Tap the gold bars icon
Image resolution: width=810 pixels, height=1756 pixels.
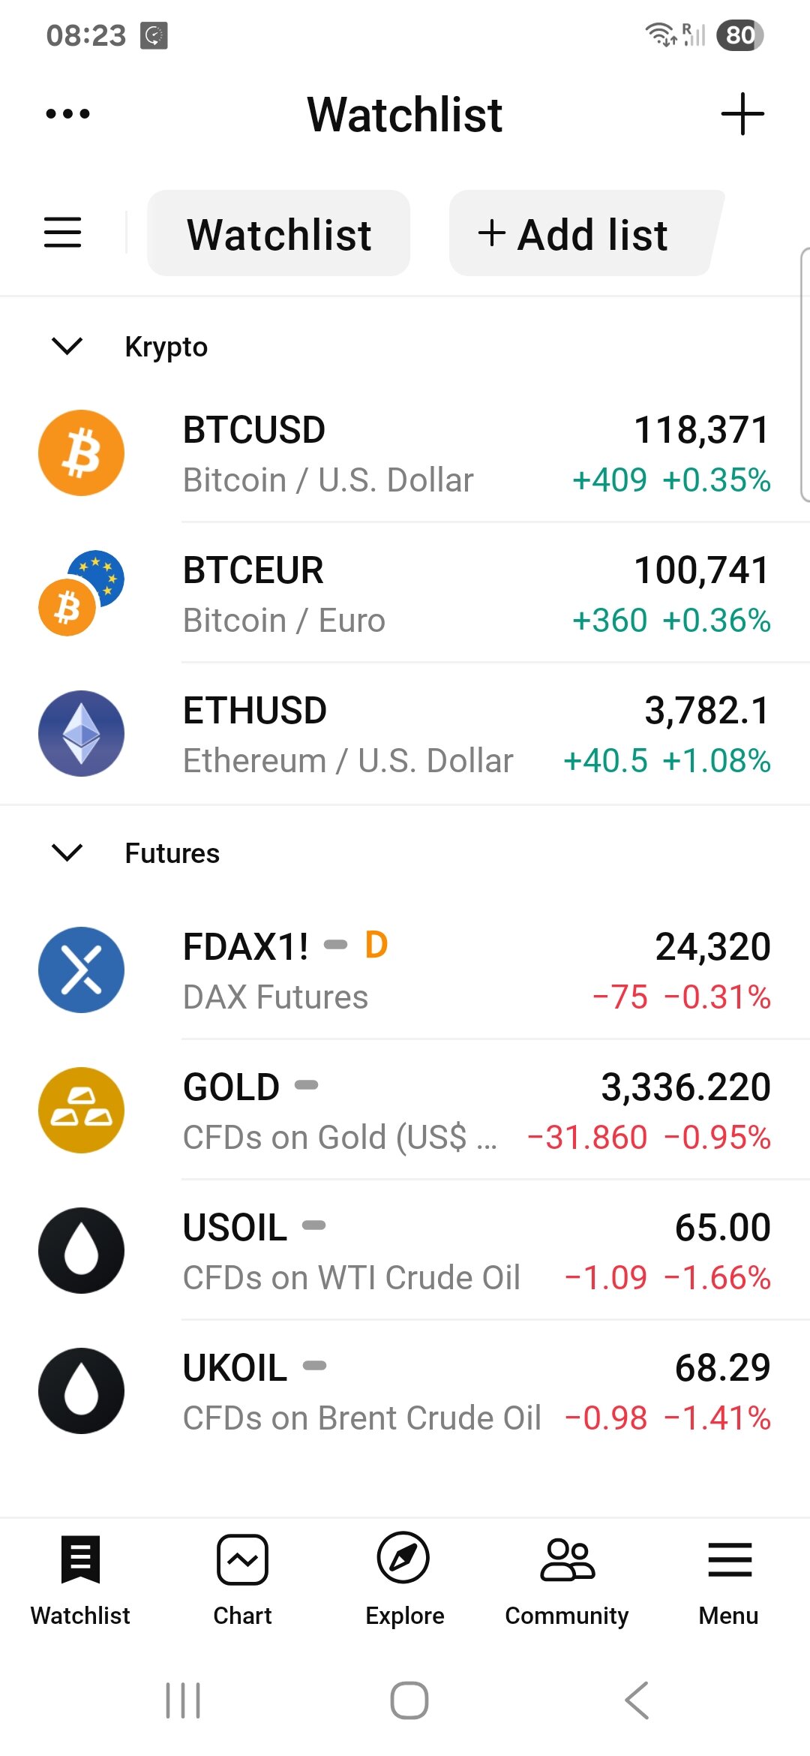[x=81, y=1110]
